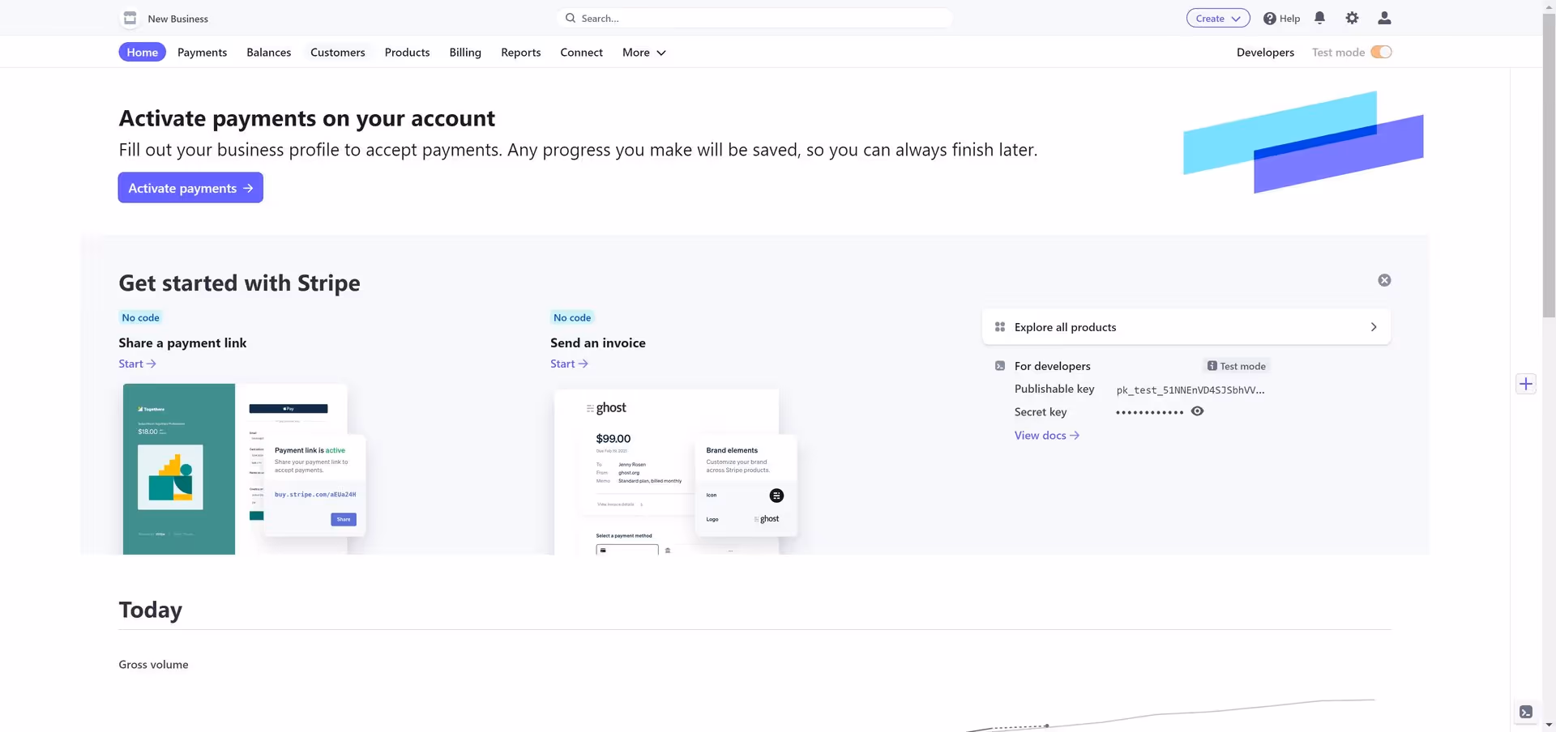
Task: Click the plus icon on the right sidebar
Action: pos(1526,384)
